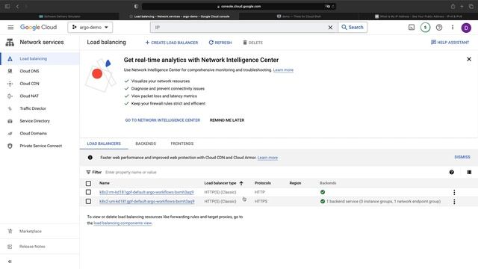Click the Filter icon
Image resolution: width=478 pixels, height=269 pixels.
point(88,173)
